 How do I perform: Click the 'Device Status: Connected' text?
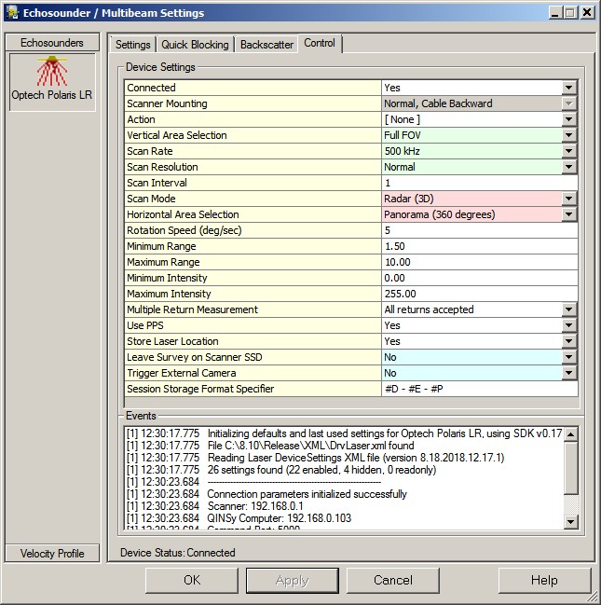[178, 553]
